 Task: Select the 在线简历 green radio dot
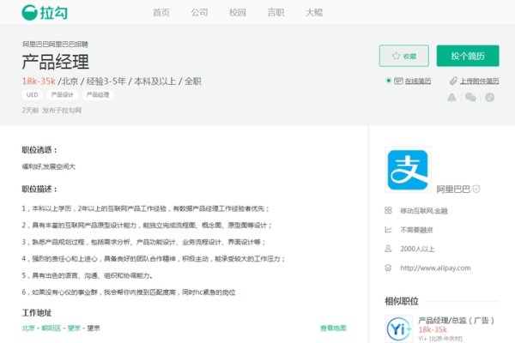coord(389,81)
